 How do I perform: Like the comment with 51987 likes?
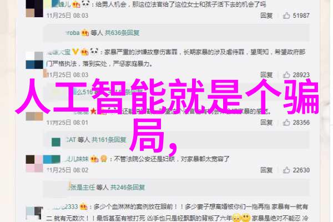pyautogui.click(x=286, y=16)
